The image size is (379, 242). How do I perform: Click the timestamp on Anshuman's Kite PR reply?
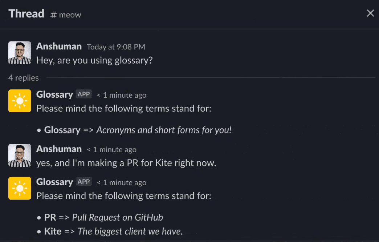(111, 150)
